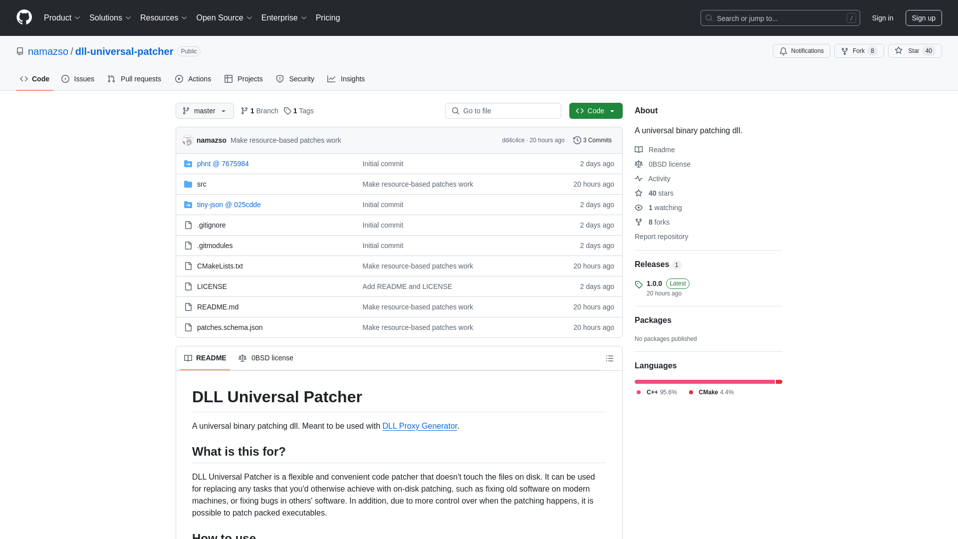
Task: Click the README.md file icon
Action: (188, 307)
